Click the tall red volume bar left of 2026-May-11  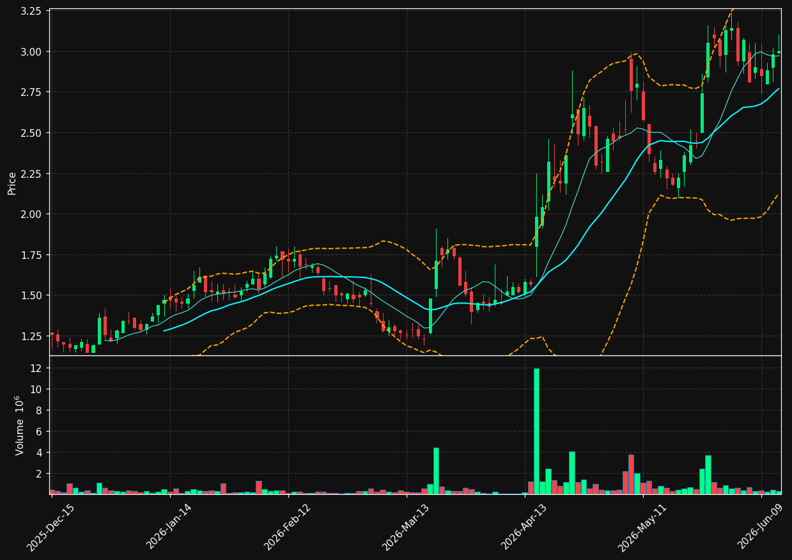tap(631, 474)
